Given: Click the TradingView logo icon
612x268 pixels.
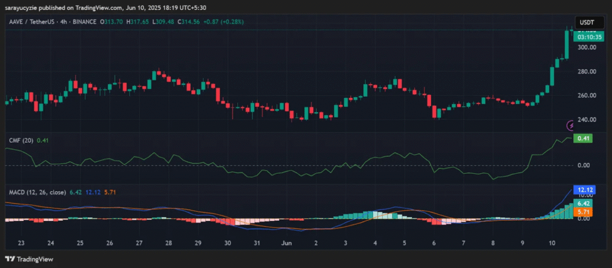Looking at the screenshot, I should (10, 258).
